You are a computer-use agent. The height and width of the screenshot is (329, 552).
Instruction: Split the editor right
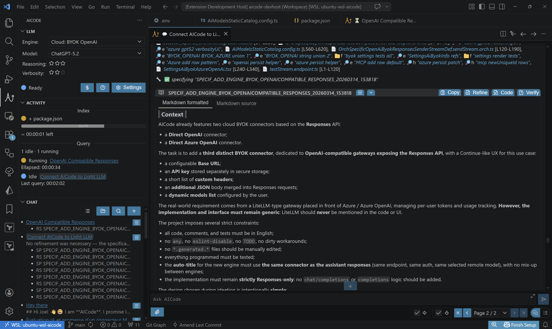pos(503,34)
